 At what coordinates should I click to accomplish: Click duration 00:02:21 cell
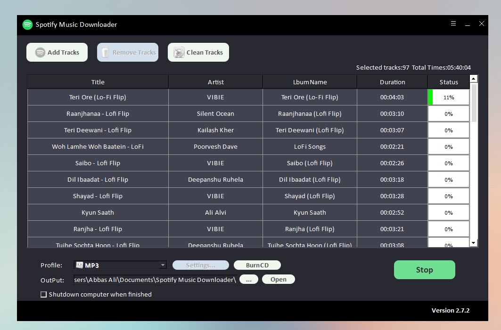(393, 146)
